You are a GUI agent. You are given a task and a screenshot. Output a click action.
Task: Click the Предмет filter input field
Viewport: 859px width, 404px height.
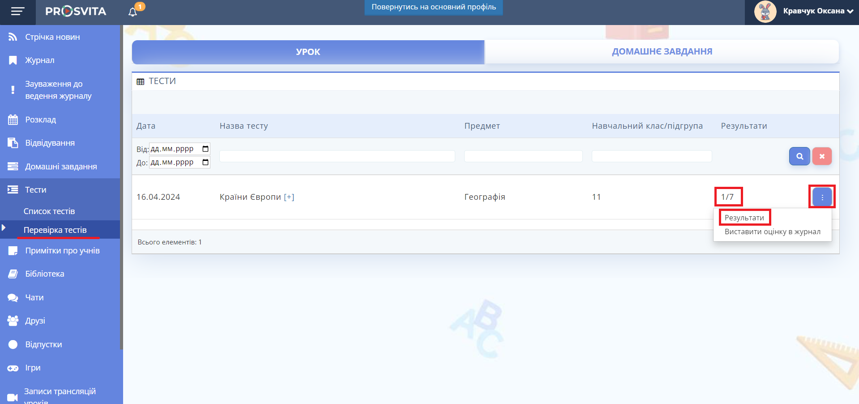coord(523,156)
